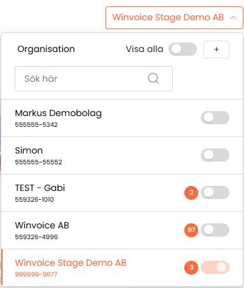Screen dimensions: 244x288
Task: Select Markus Demobolag from the list
Action: (x=122, y=118)
